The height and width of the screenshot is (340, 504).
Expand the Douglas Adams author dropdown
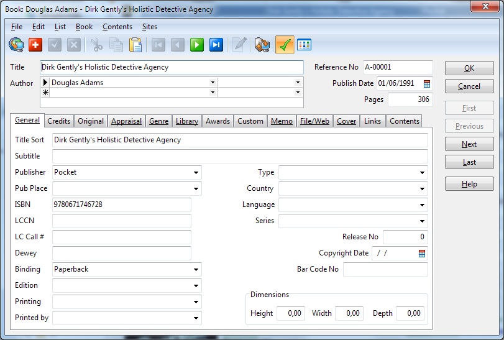click(x=213, y=83)
